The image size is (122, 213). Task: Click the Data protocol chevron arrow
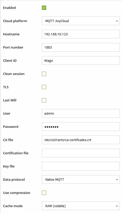point(117,180)
